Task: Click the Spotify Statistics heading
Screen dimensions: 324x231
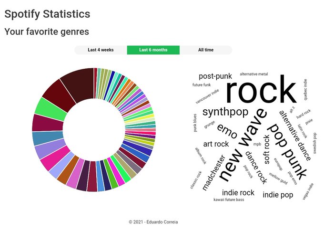Action: click(x=47, y=14)
